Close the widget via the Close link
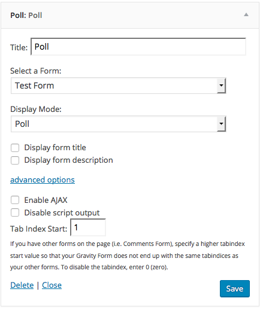 click(x=52, y=285)
